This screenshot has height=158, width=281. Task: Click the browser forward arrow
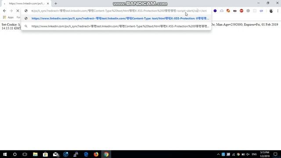(11, 11)
